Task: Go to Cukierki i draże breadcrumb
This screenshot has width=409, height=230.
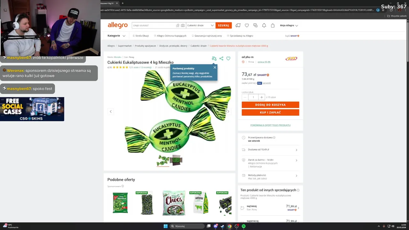Action: click(198, 46)
